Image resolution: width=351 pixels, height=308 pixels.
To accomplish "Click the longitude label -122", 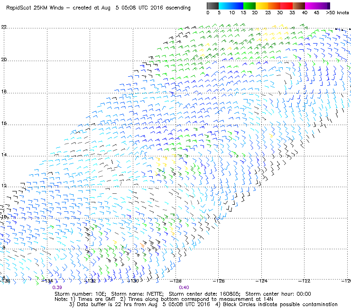I will pyautogui.click(x=305, y=281).
